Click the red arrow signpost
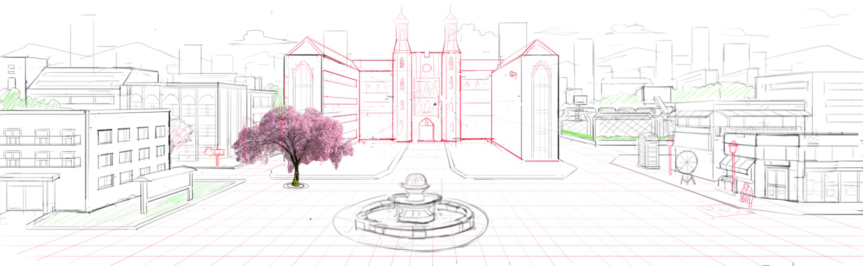 [214, 155]
